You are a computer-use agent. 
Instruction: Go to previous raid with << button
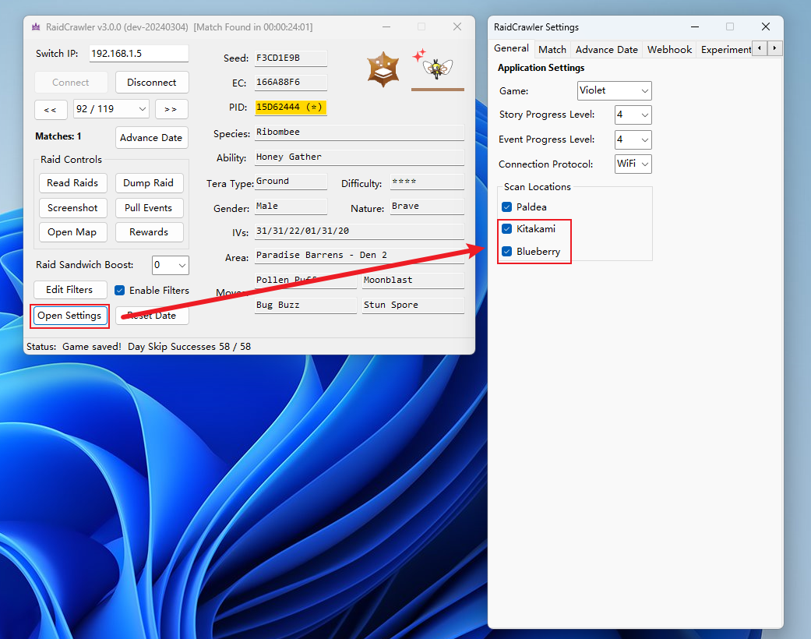51,109
